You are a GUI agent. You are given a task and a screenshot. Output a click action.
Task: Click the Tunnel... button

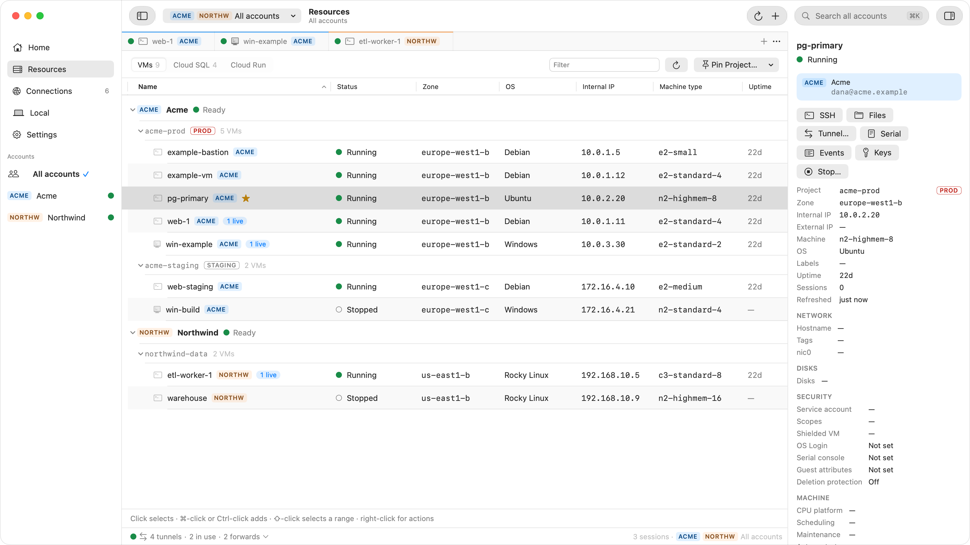pyautogui.click(x=826, y=134)
